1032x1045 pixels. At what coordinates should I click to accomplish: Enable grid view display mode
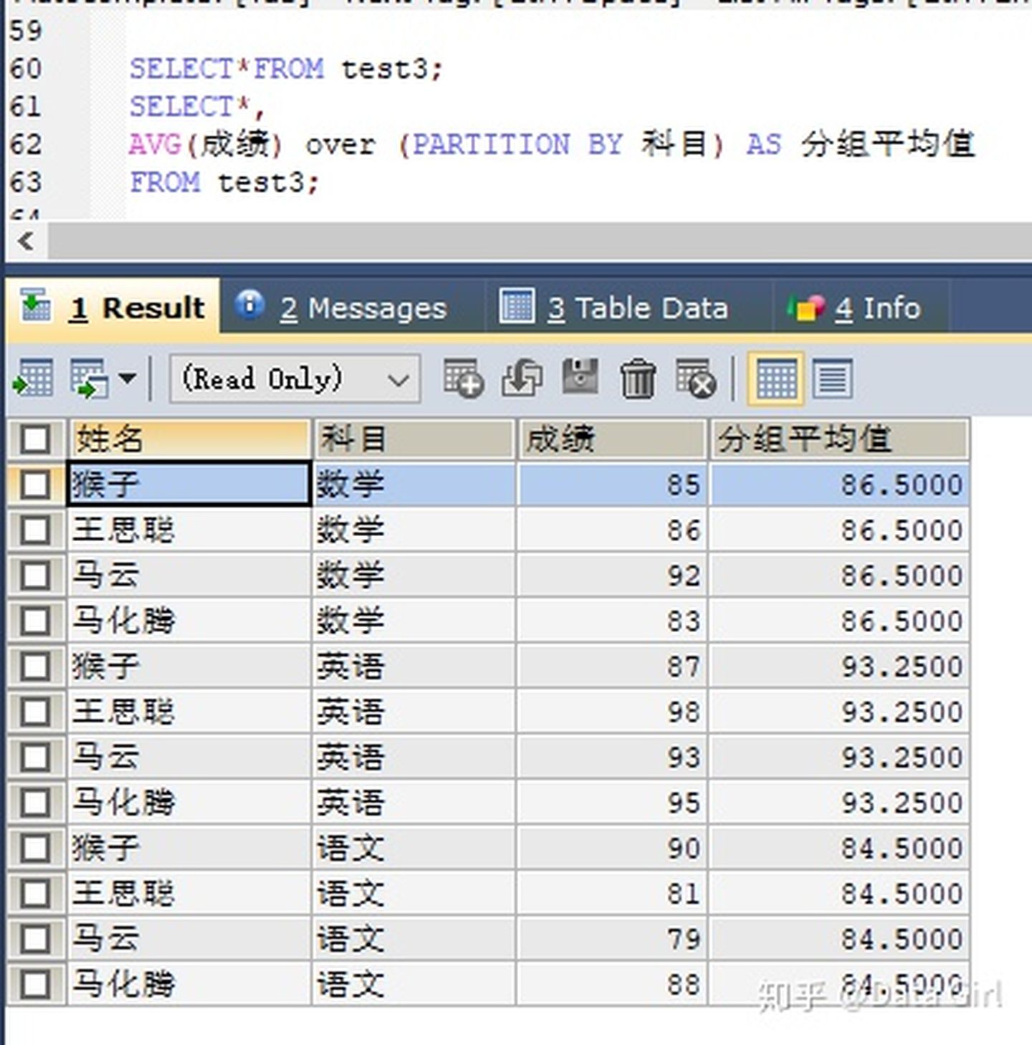pyautogui.click(x=775, y=378)
